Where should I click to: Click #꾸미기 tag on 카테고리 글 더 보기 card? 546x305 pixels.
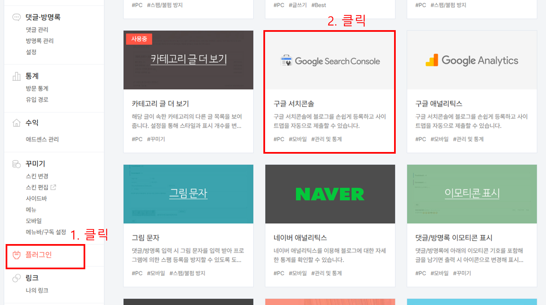click(x=156, y=139)
